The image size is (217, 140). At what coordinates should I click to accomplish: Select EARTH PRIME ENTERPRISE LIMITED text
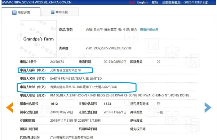pyautogui.click(x=76, y=78)
